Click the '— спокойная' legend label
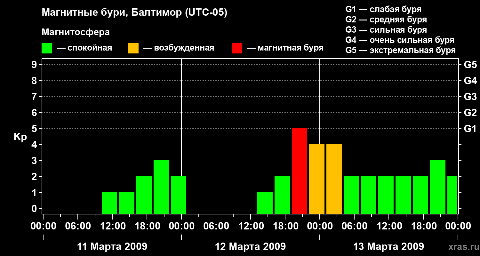The width and height of the screenshot is (480, 256). (x=84, y=48)
